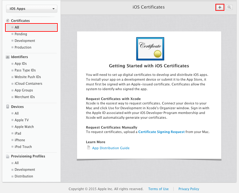
Task: Click the Getting Started with iOS Certificates heading
Action: 149,66
